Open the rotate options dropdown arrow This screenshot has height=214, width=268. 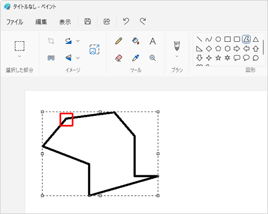(78, 41)
